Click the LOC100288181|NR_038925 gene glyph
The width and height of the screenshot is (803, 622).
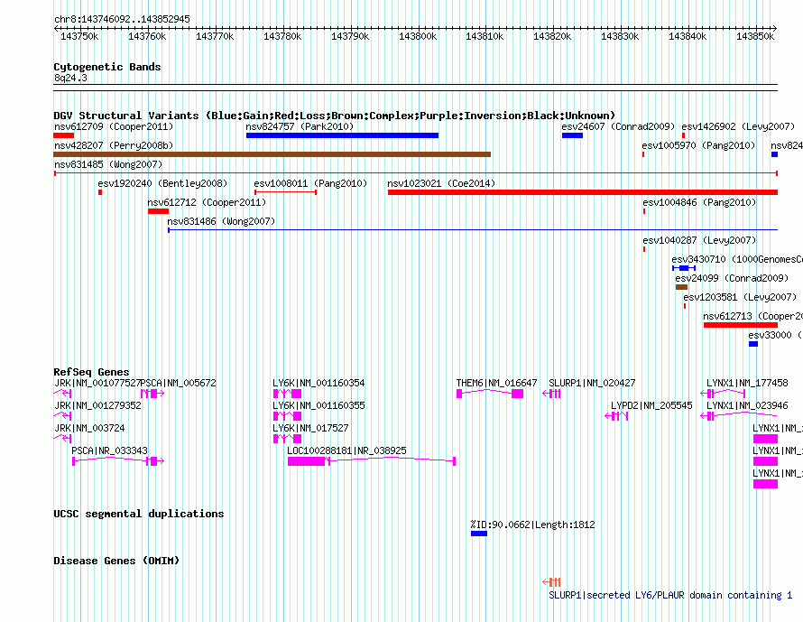pos(372,461)
